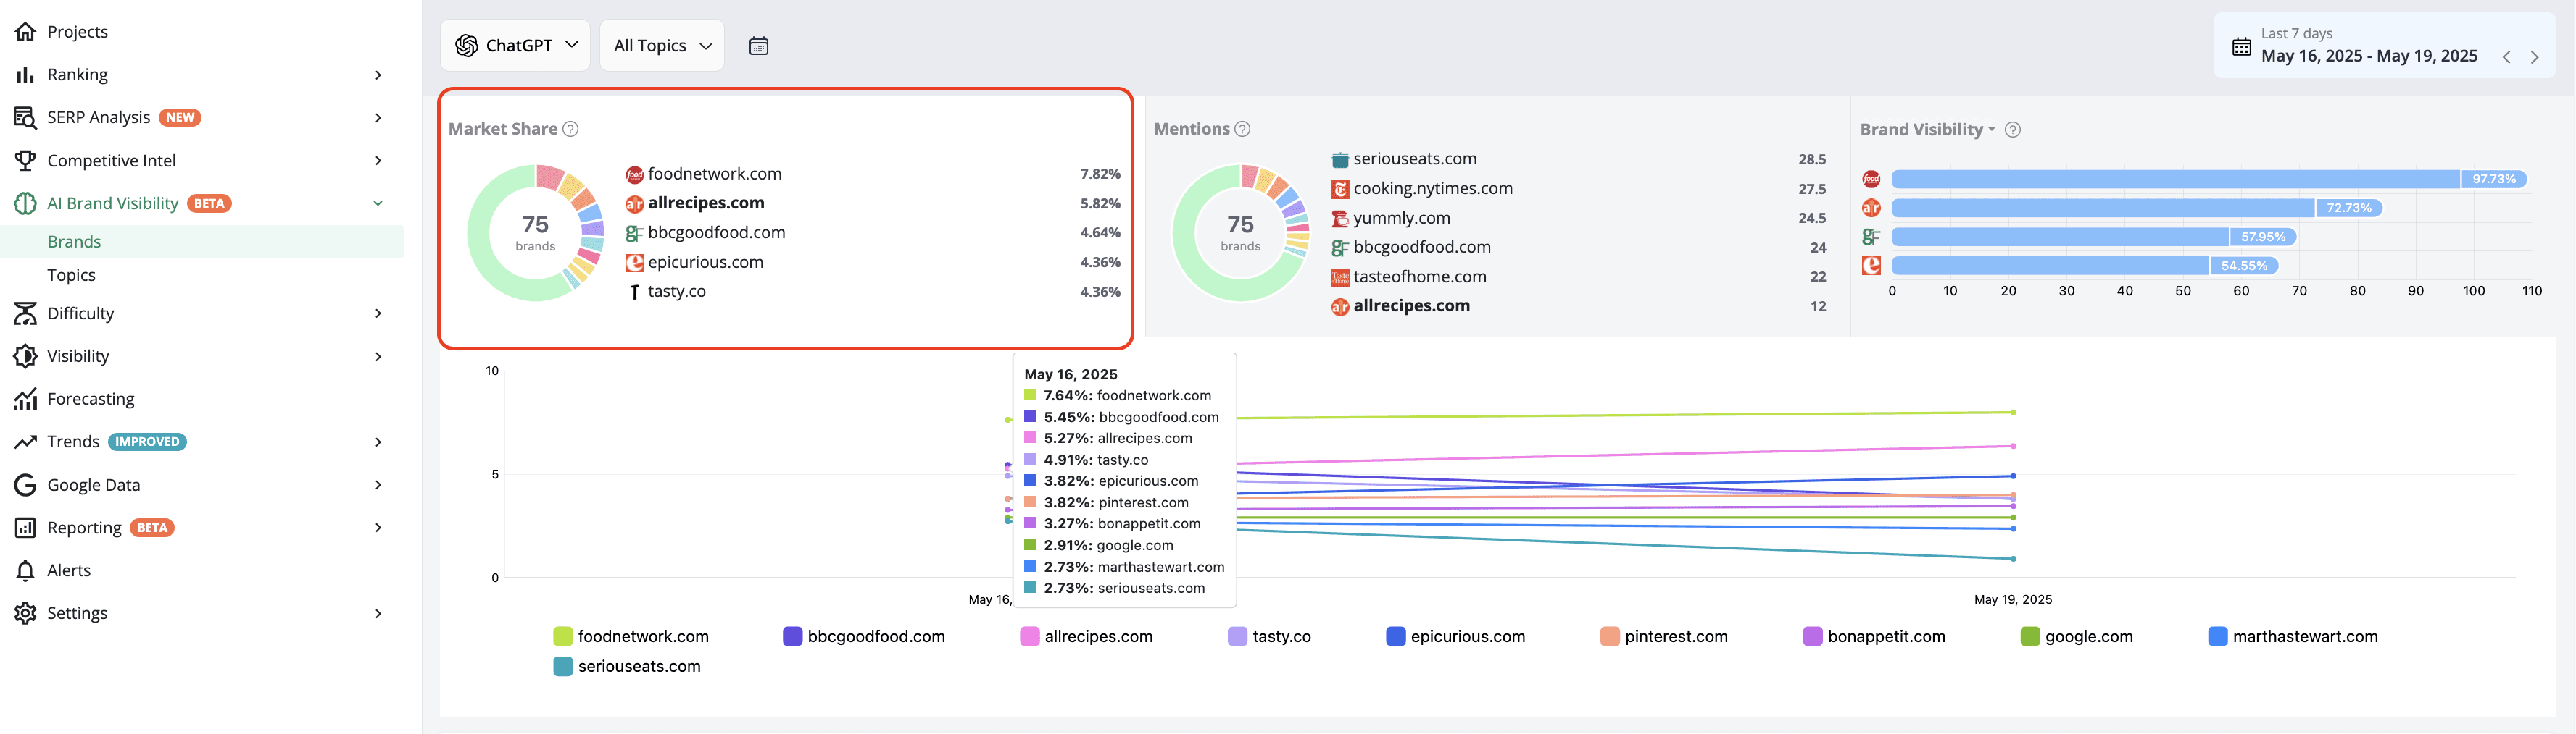
Task: Toggle allrecipes.com series in chart legend
Action: click(x=1086, y=637)
